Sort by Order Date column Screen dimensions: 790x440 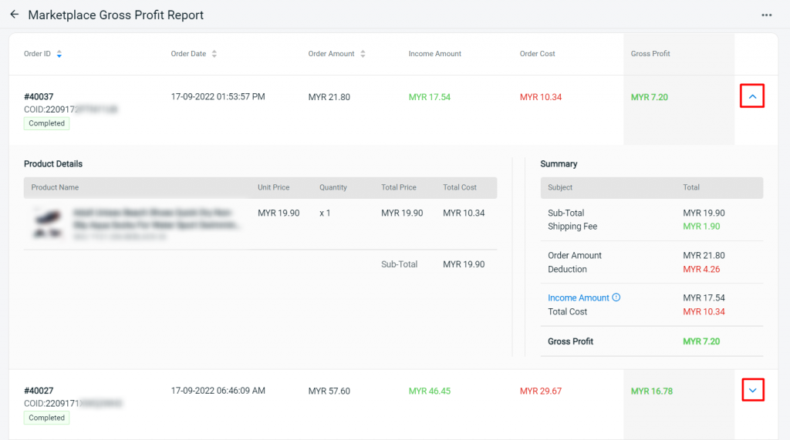pyautogui.click(x=214, y=54)
